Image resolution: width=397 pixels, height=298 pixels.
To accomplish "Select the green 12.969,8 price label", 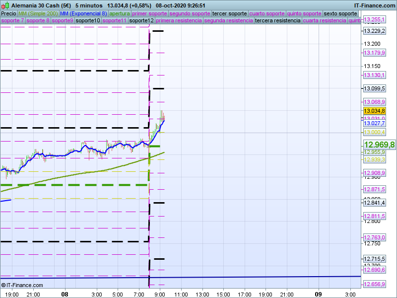I will [x=379, y=145].
